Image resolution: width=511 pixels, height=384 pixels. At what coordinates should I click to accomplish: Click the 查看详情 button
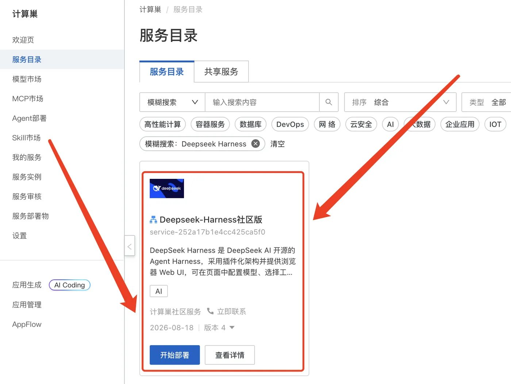pyautogui.click(x=230, y=355)
